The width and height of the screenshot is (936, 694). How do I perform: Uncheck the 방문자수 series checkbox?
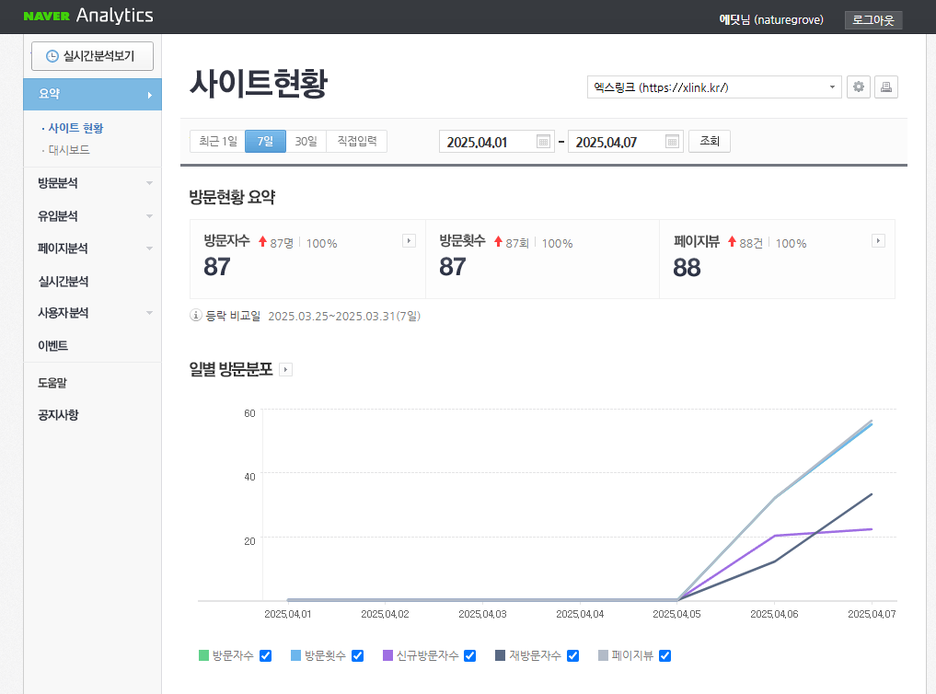click(265, 656)
